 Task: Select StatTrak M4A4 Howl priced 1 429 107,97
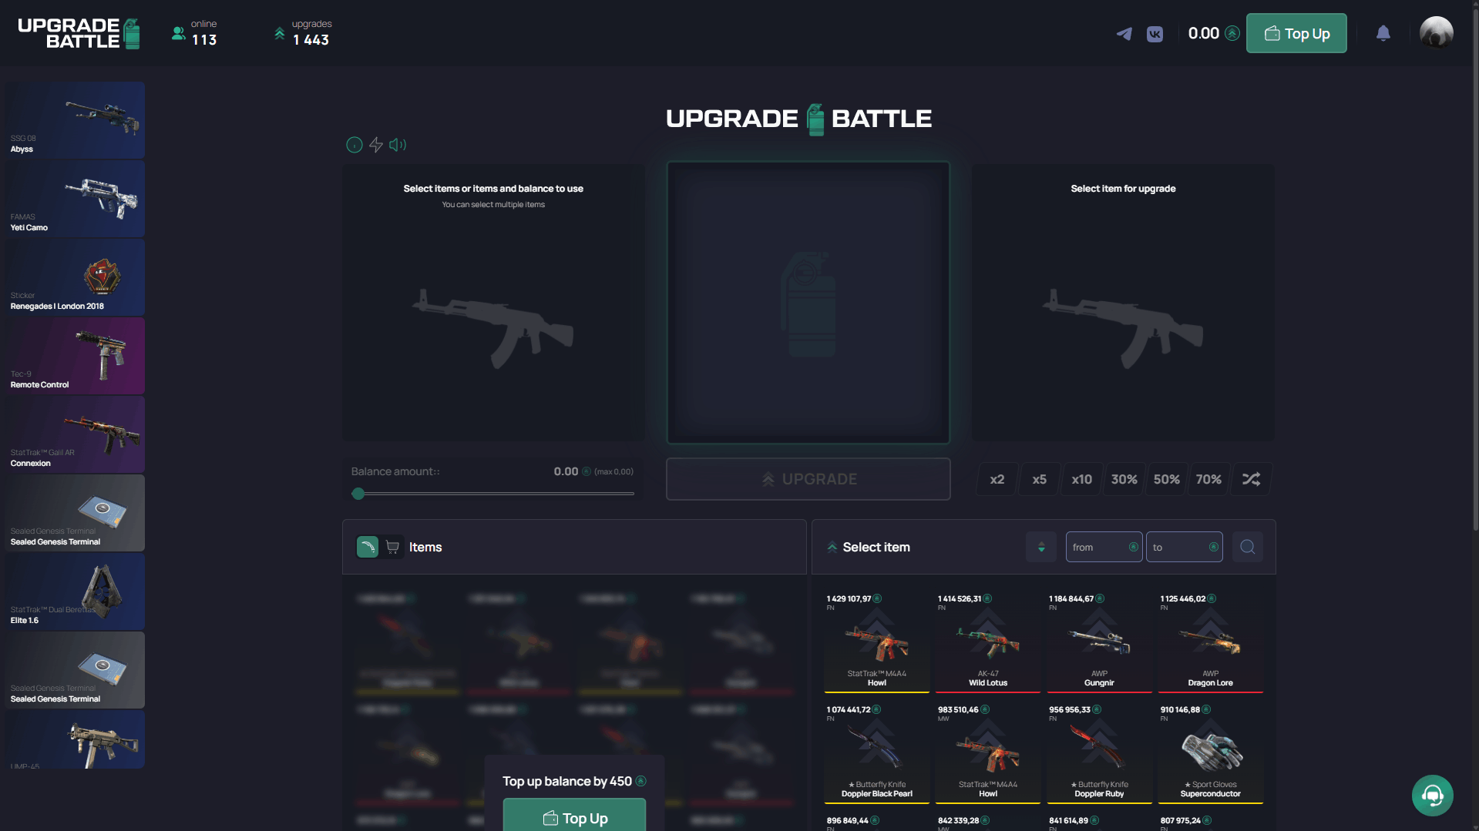[877, 642]
